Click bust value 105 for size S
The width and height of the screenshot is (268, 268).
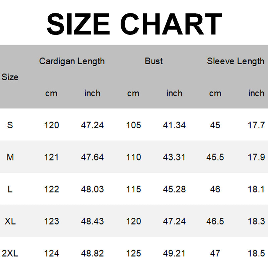point(133,125)
